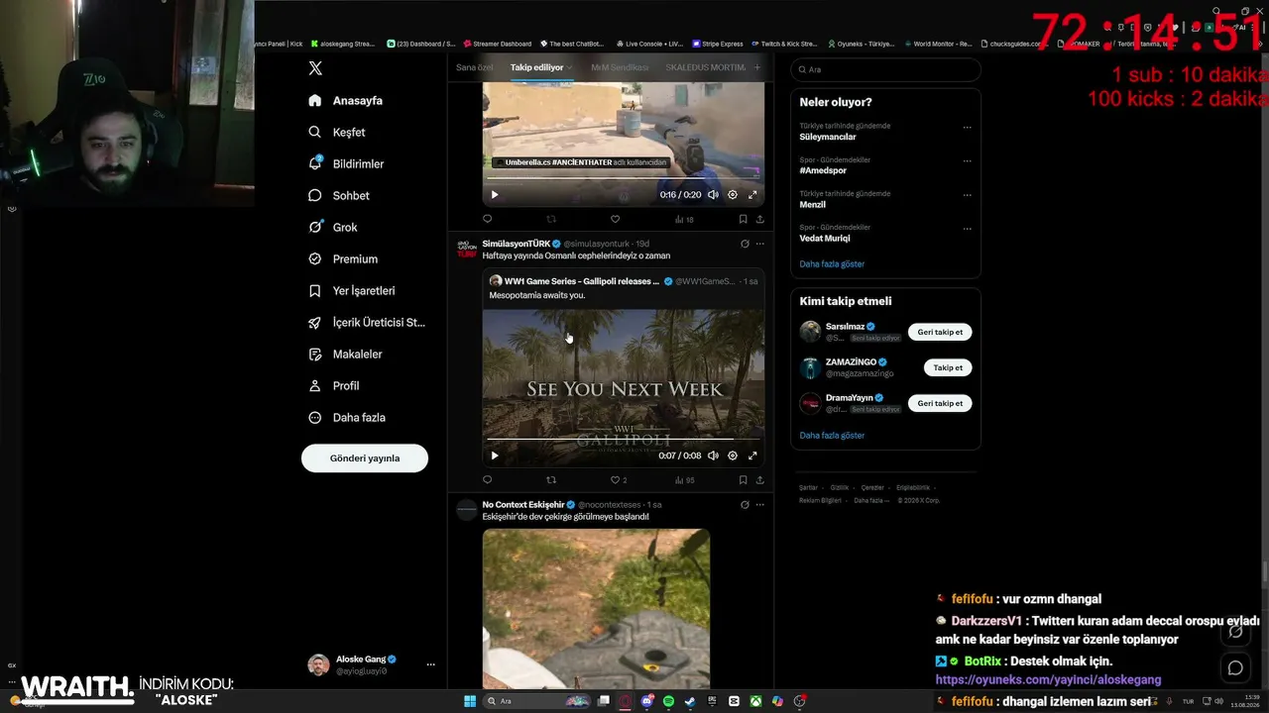1269x713 pixels.
Task: Seek on Umberella.cs video progress bar
Action: [x=624, y=177]
